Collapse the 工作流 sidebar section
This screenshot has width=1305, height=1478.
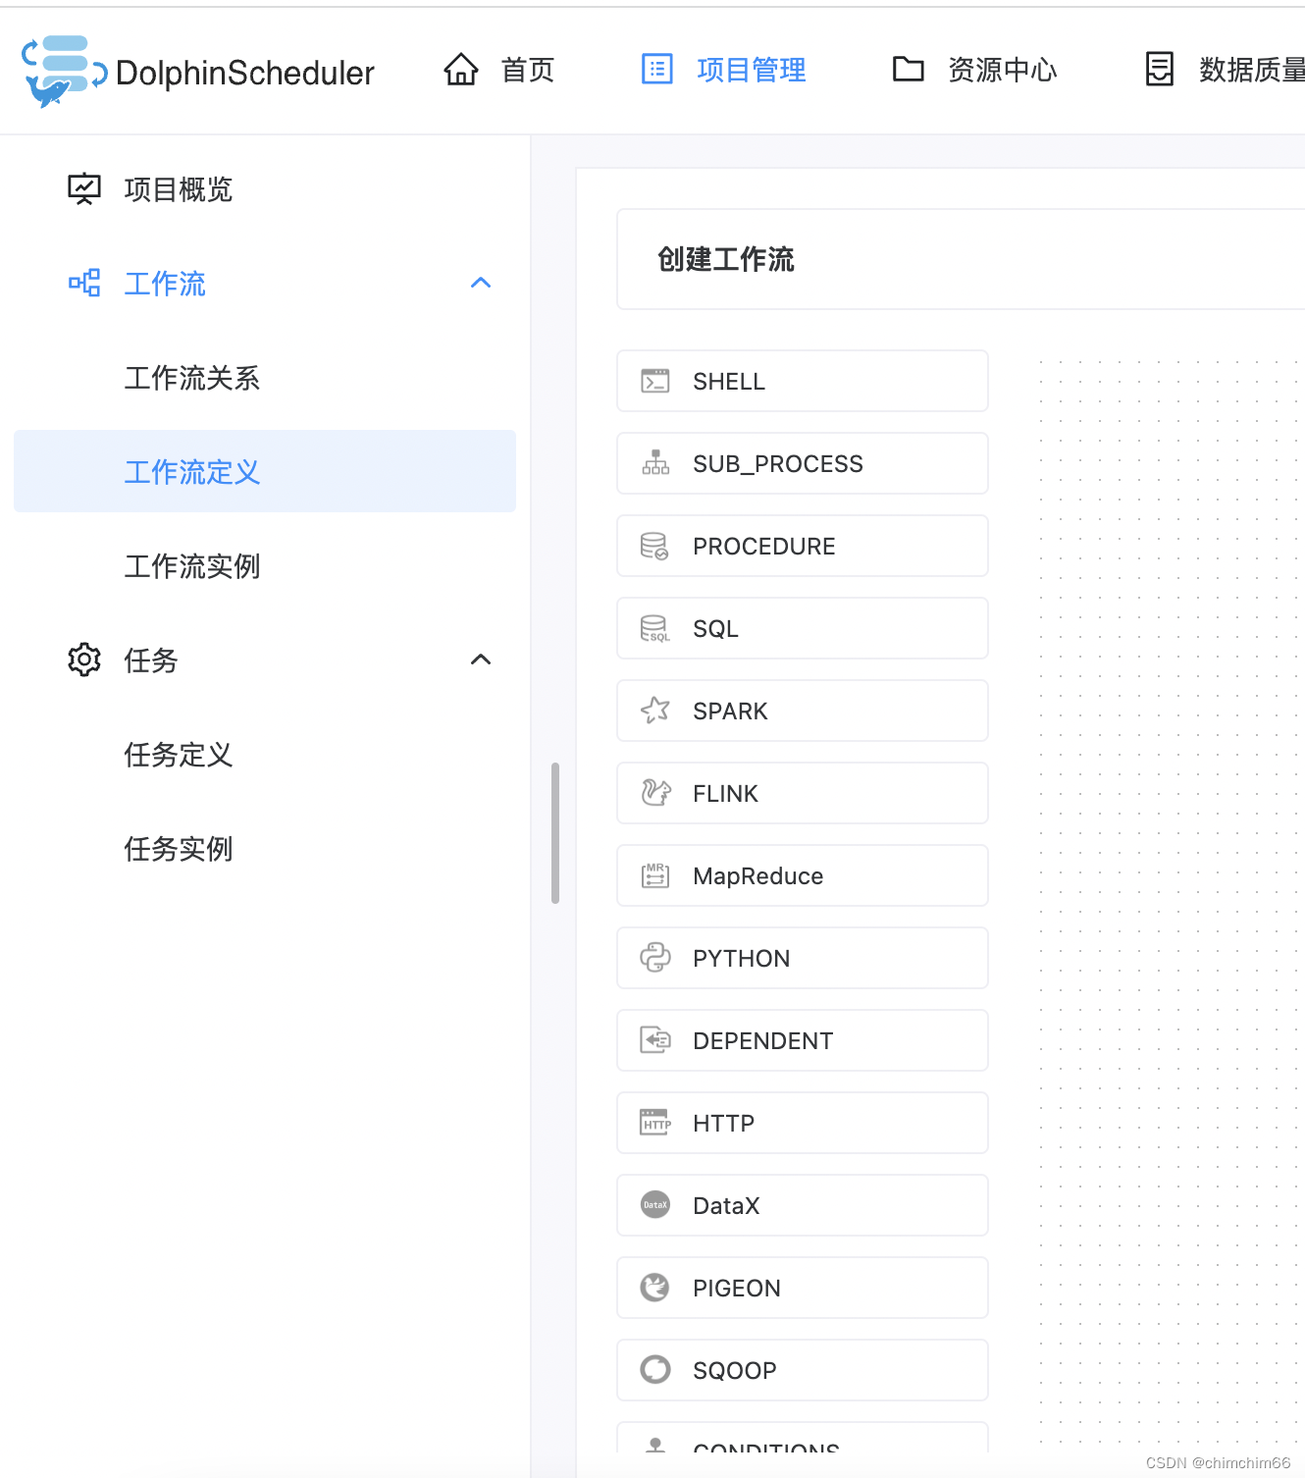pyautogui.click(x=481, y=283)
